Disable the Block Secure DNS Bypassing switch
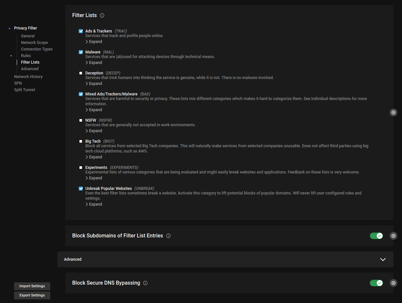 pyautogui.click(x=376, y=283)
